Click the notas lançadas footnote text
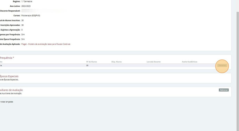Image resolution: width=239 pixels, height=131 pixels. (x=7, y=102)
